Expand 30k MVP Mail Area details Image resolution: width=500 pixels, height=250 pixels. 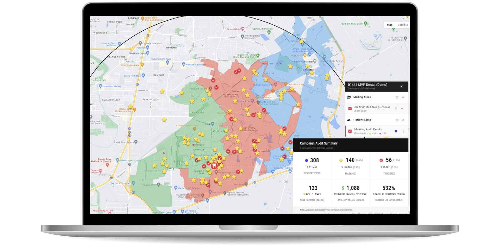point(402,108)
